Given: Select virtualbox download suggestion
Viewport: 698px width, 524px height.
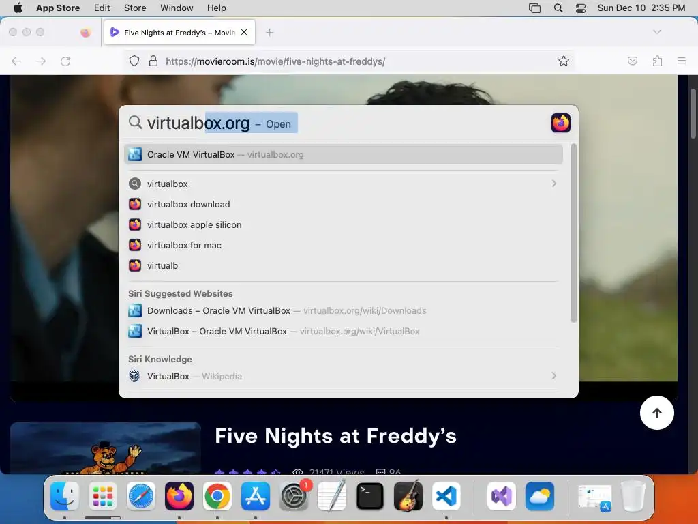Looking at the screenshot, I should pyautogui.click(x=344, y=204).
